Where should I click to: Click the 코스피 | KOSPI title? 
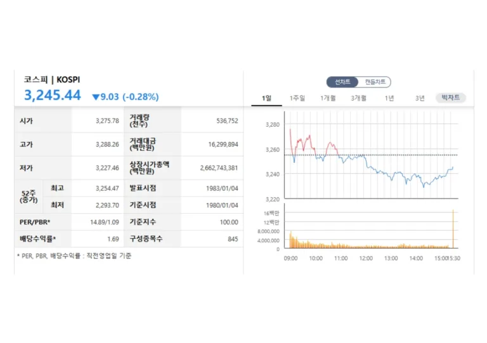(x=52, y=80)
